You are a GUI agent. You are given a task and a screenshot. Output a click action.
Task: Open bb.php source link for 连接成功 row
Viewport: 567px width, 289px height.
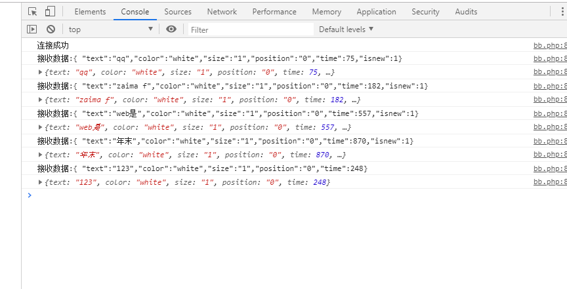pyautogui.click(x=550, y=45)
